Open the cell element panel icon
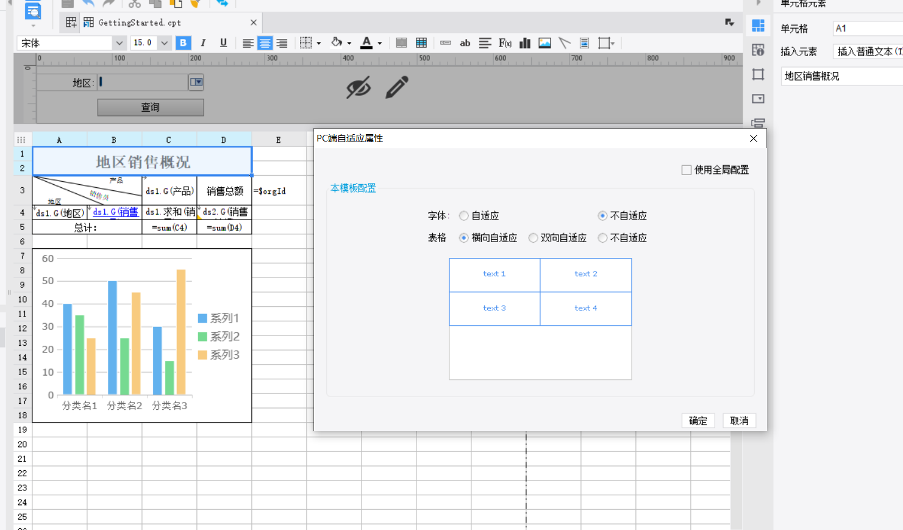903x530 pixels. click(758, 26)
